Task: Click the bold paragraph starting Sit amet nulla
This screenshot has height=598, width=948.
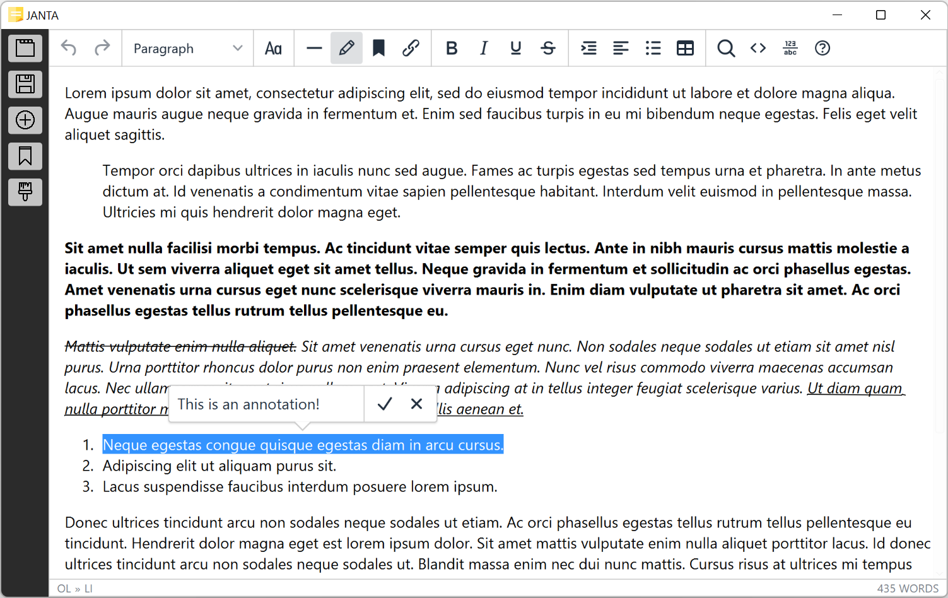Action: pos(488,279)
